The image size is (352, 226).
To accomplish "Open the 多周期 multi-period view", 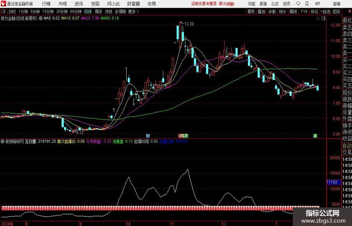I will click(120, 12).
